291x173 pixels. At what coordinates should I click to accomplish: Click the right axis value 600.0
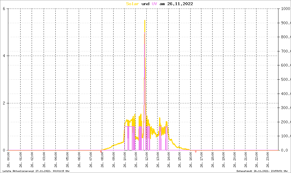pyautogui.click(x=286, y=65)
